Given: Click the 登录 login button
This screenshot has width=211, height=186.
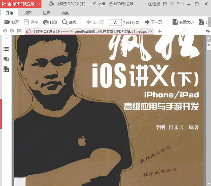Looking at the screenshot, I should [154, 4].
